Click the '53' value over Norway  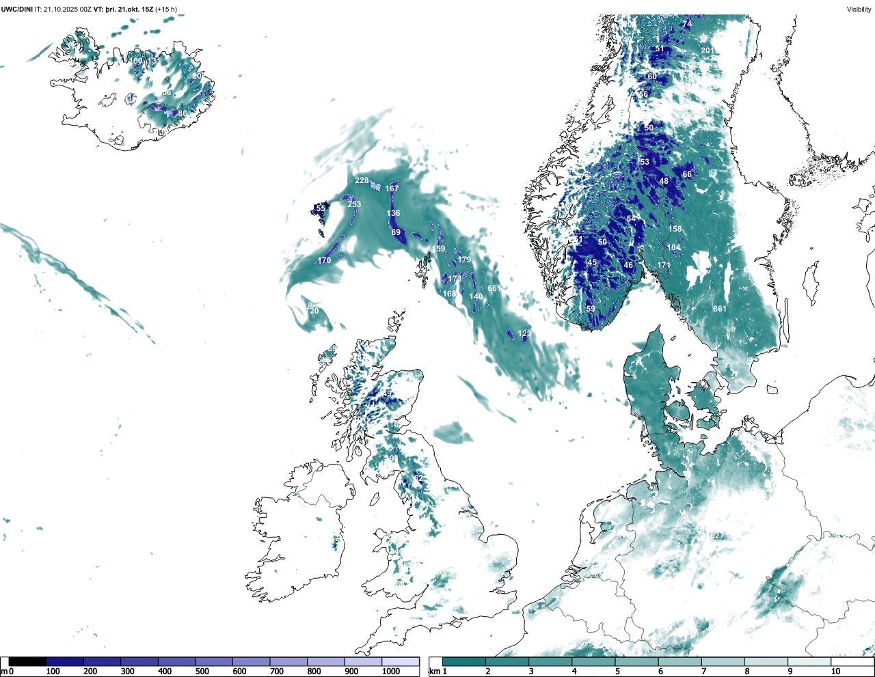[x=645, y=162]
